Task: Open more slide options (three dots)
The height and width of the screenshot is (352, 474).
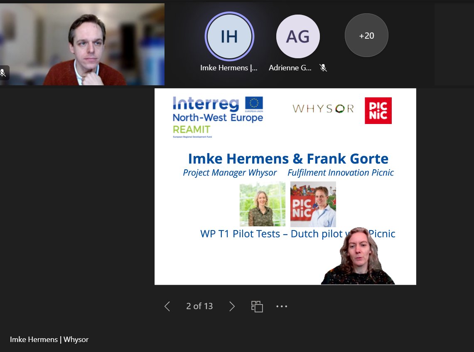Action: tap(282, 306)
